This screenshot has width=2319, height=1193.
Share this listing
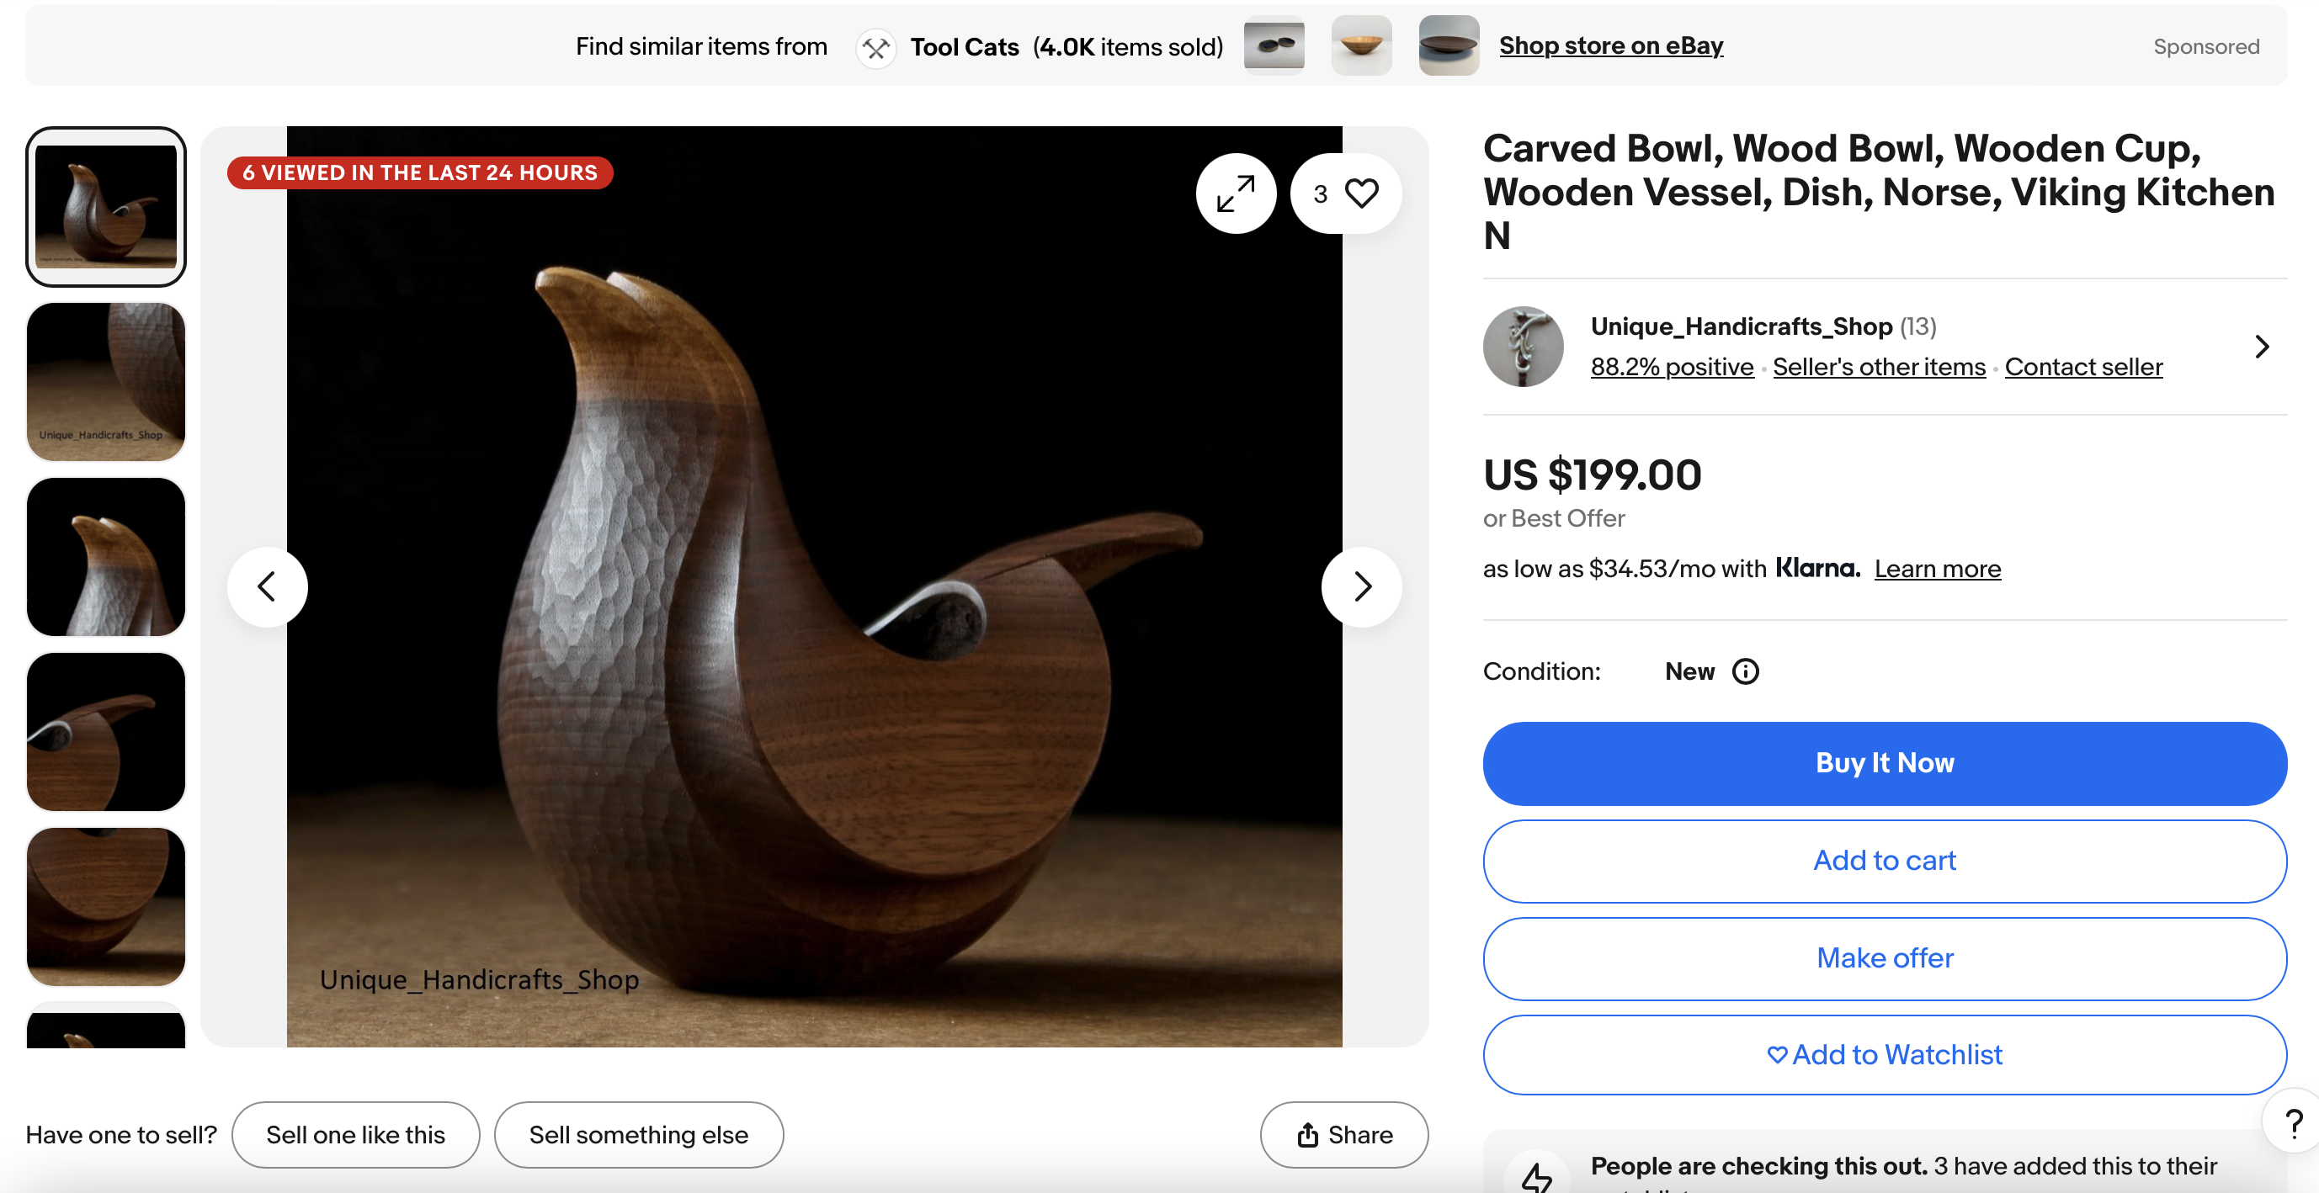click(1344, 1134)
